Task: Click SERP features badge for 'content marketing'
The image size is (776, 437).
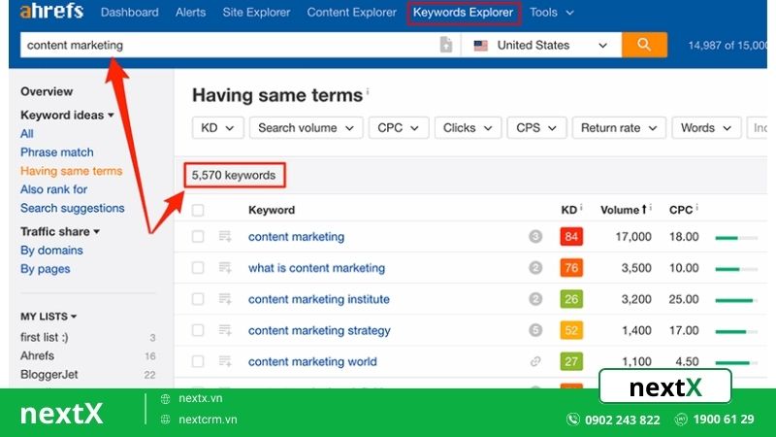Action: 535,236
